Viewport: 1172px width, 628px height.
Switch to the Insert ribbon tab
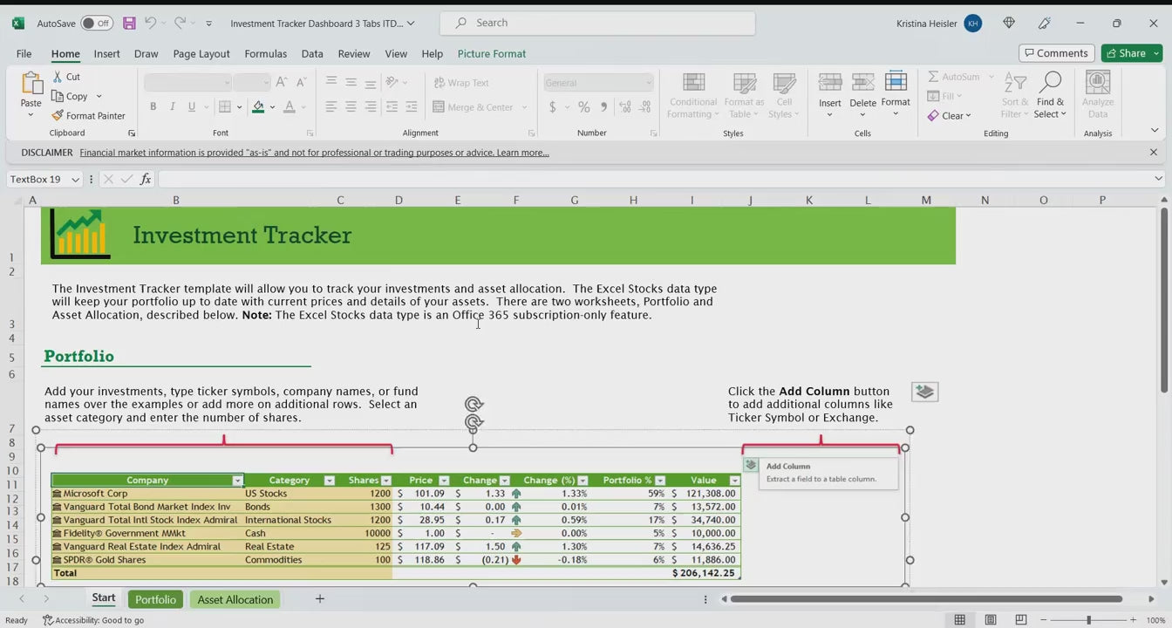coord(106,53)
